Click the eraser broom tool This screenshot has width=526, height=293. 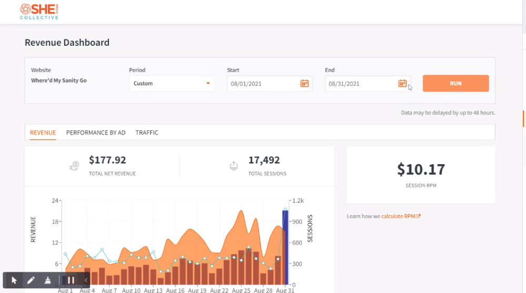tap(47, 280)
